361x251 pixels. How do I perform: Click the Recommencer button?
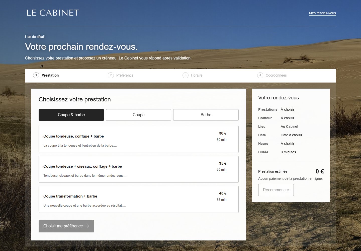click(276, 190)
